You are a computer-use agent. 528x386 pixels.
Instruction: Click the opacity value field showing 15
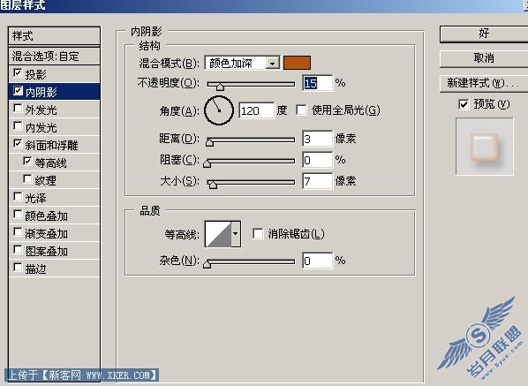(x=318, y=83)
